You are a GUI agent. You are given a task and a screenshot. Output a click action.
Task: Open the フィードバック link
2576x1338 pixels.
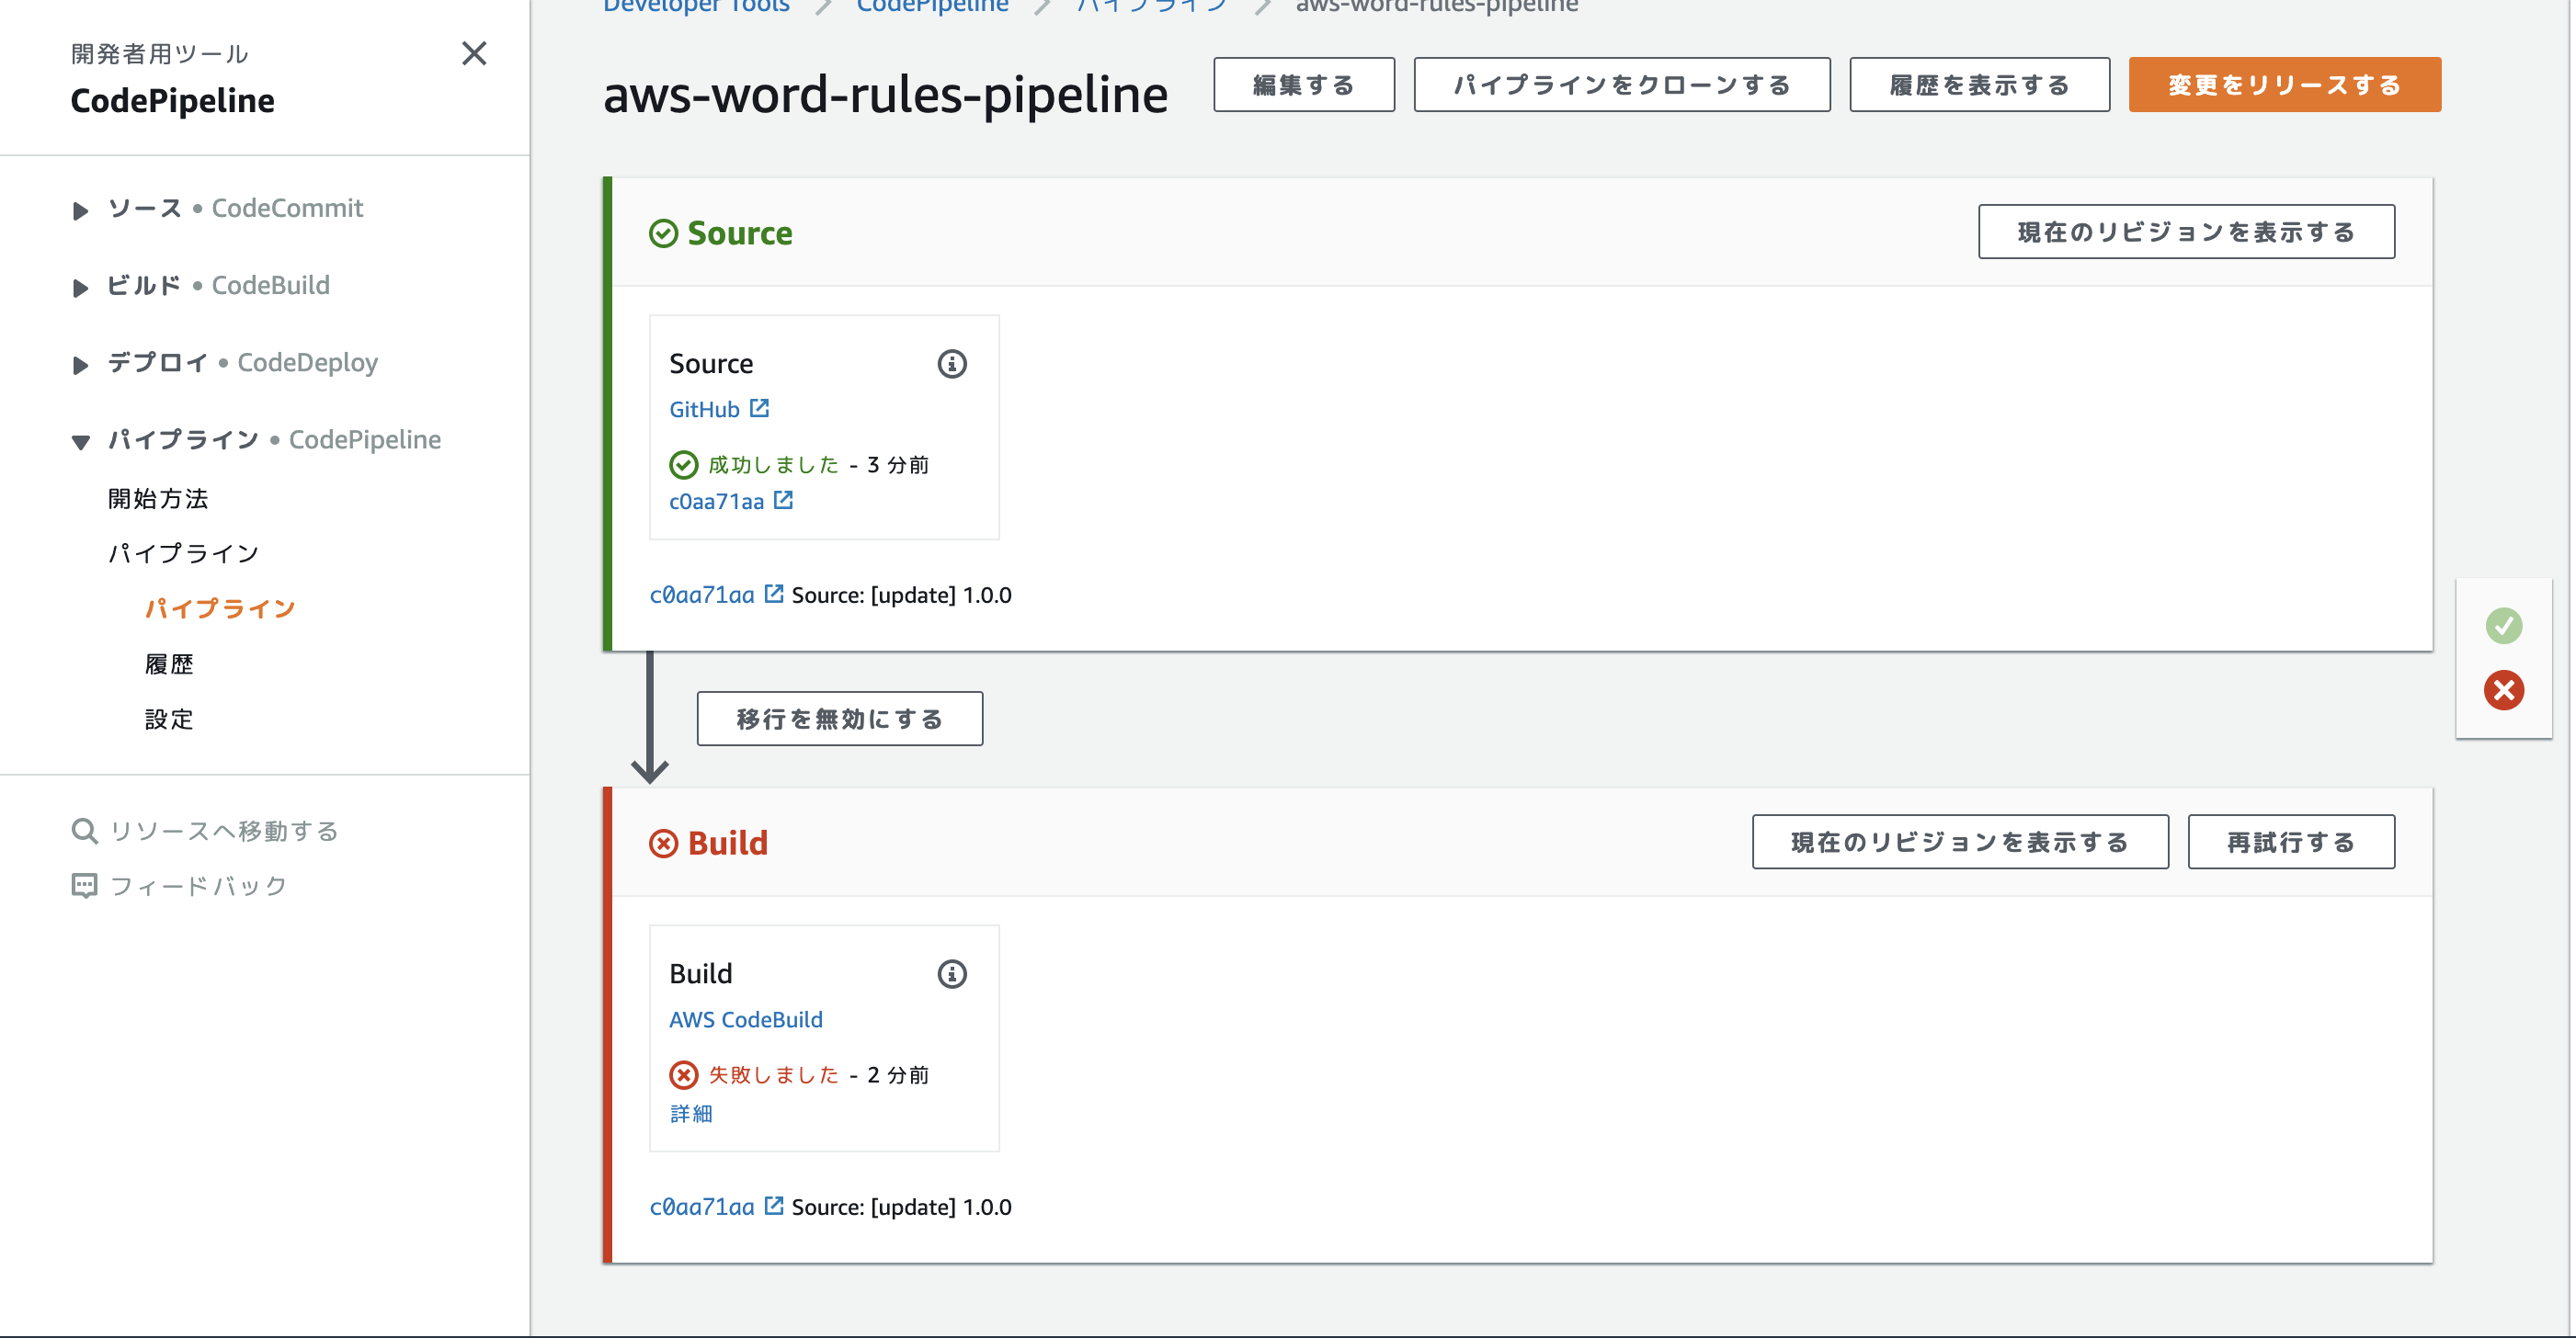199,885
